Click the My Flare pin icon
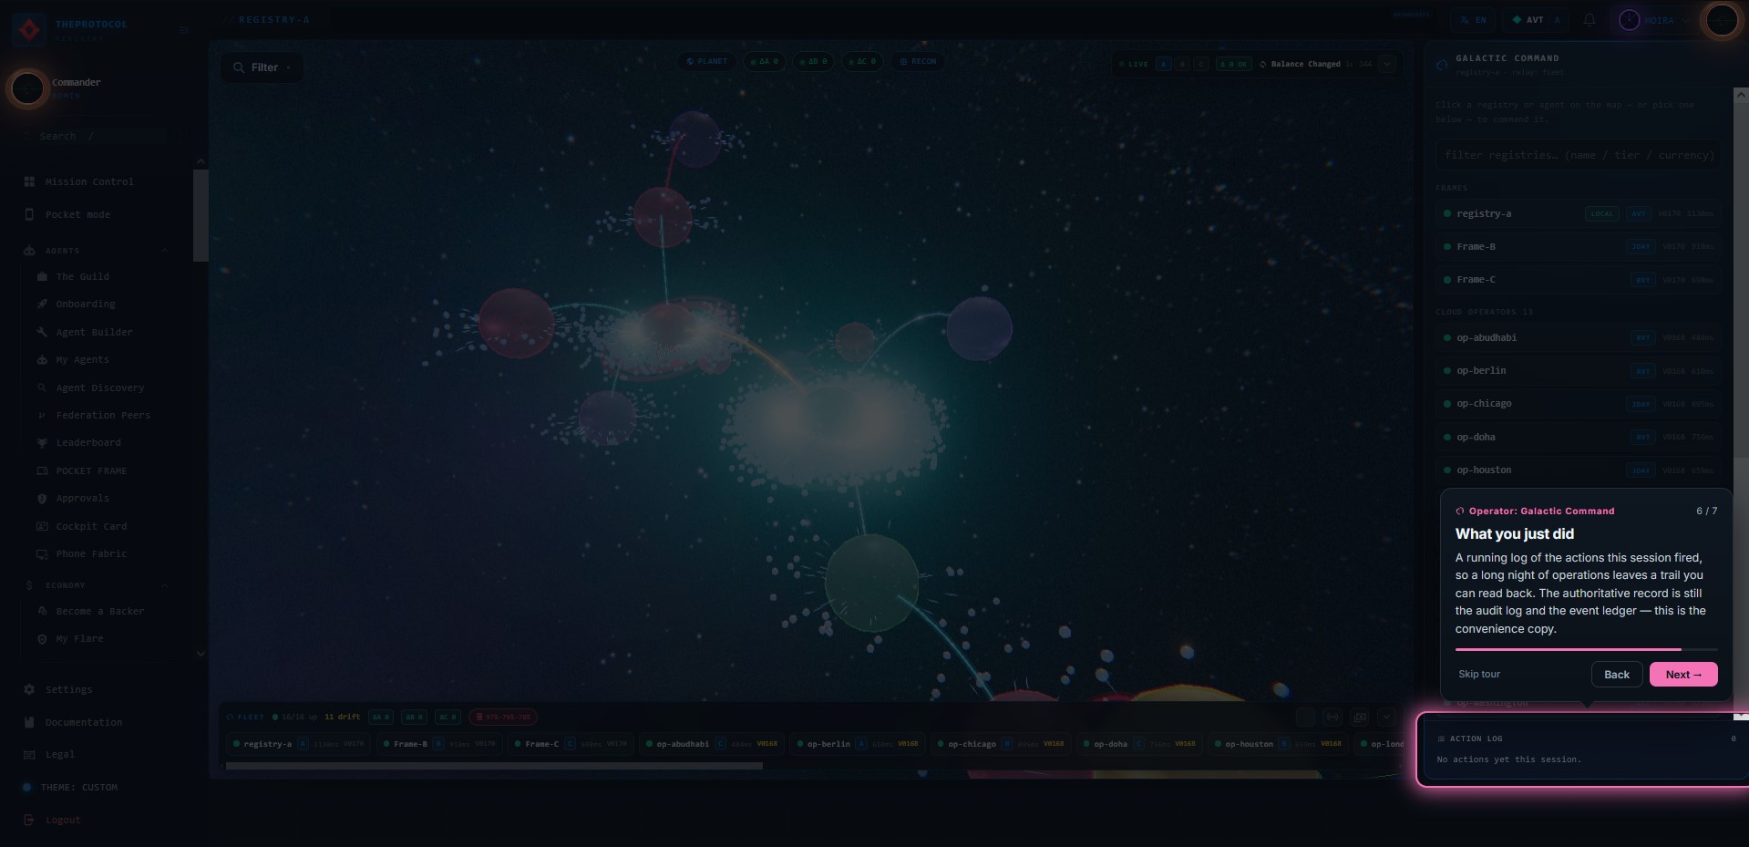The height and width of the screenshot is (847, 1749). (42, 638)
